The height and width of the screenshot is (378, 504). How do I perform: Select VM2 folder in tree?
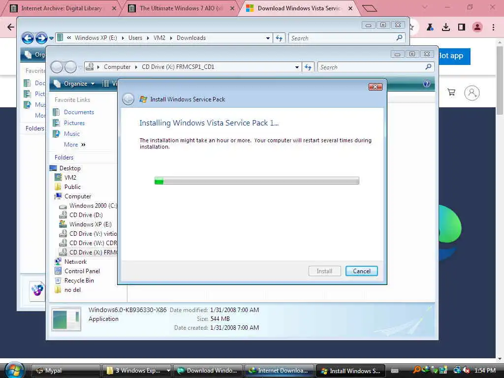coord(70,177)
